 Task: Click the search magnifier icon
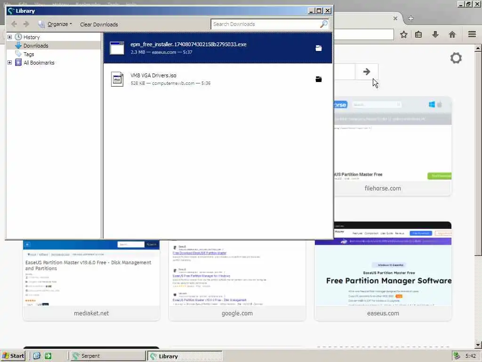pos(324,24)
